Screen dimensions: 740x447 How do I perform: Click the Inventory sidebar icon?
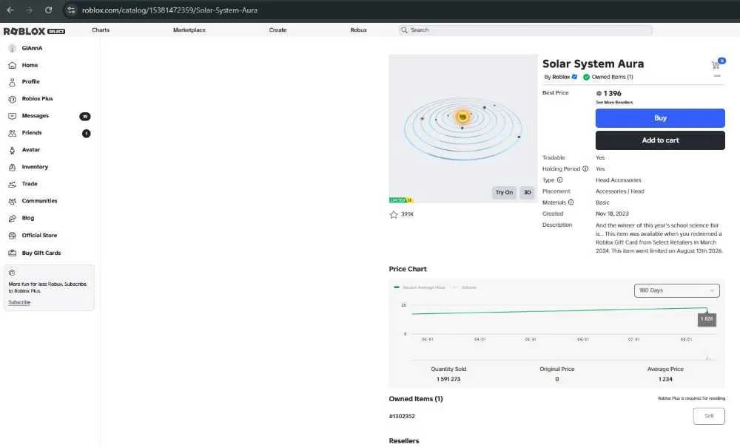(13, 167)
